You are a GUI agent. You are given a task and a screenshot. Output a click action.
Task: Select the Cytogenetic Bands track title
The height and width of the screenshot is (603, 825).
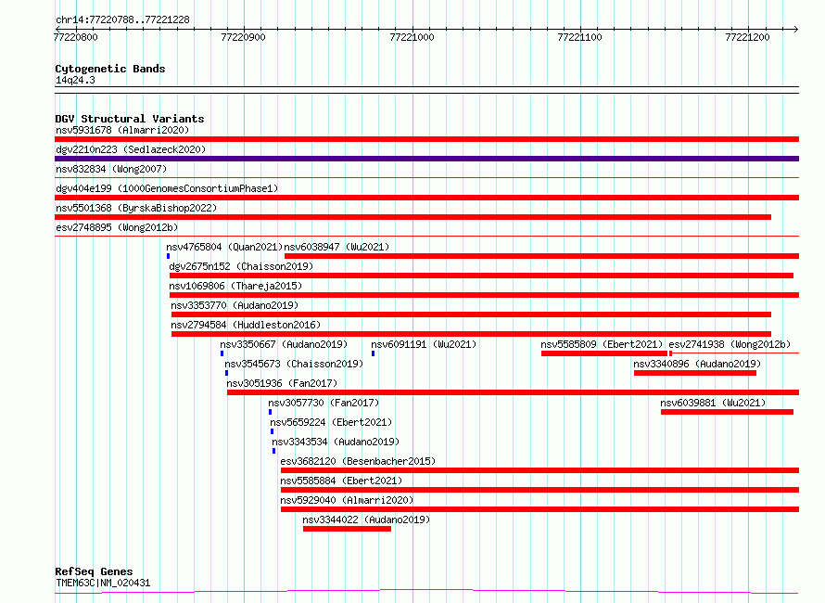tap(110, 69)
